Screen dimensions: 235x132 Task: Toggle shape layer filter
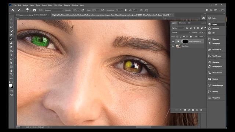click(x=198, y=28)
